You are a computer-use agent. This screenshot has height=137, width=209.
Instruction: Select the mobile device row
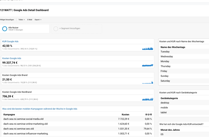point(184,107)
